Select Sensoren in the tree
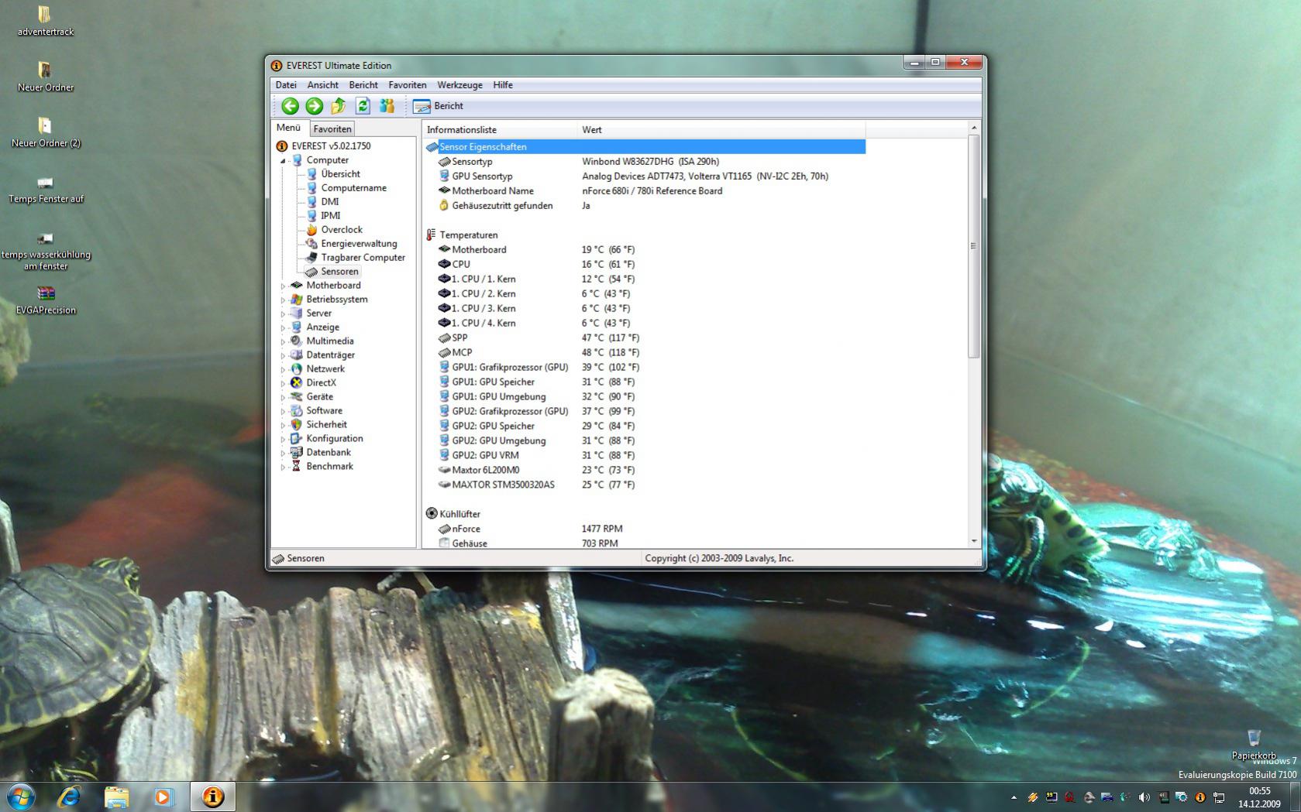1301x812 pixels. 339,272
